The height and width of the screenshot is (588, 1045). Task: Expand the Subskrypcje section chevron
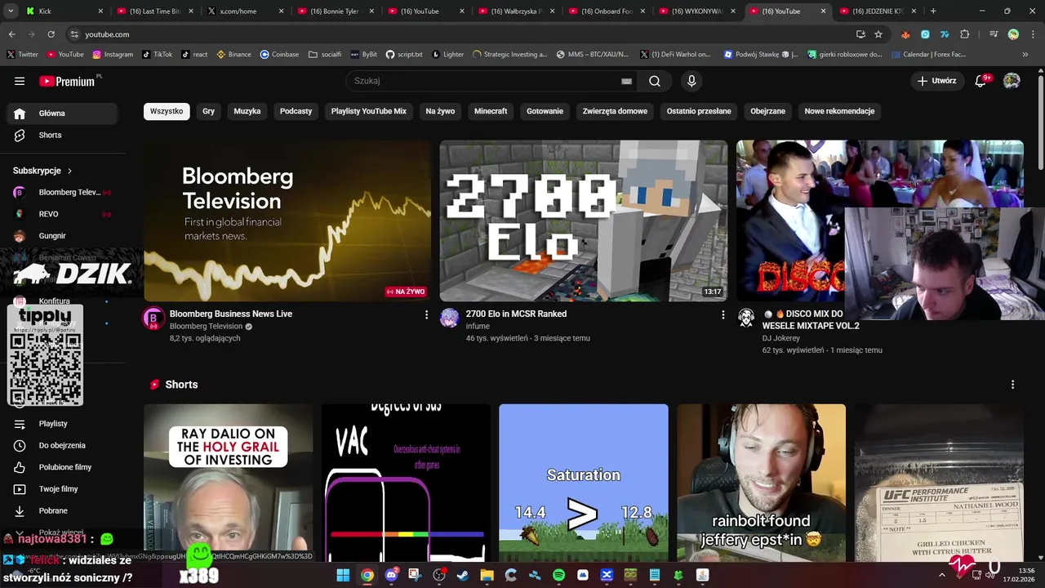coord(69,171)
